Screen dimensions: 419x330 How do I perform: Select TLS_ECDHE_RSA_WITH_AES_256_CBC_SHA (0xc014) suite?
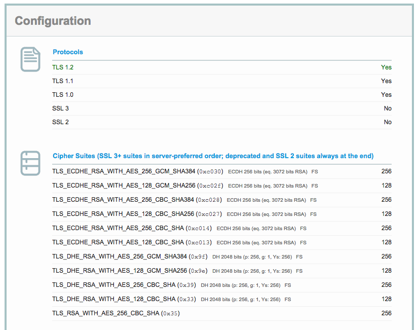point(132,228)
